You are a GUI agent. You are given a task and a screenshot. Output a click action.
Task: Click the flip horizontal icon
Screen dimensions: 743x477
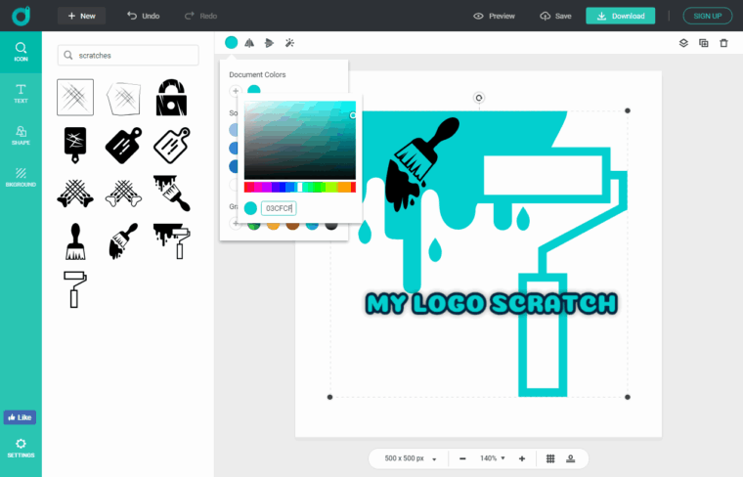[249, 43]
